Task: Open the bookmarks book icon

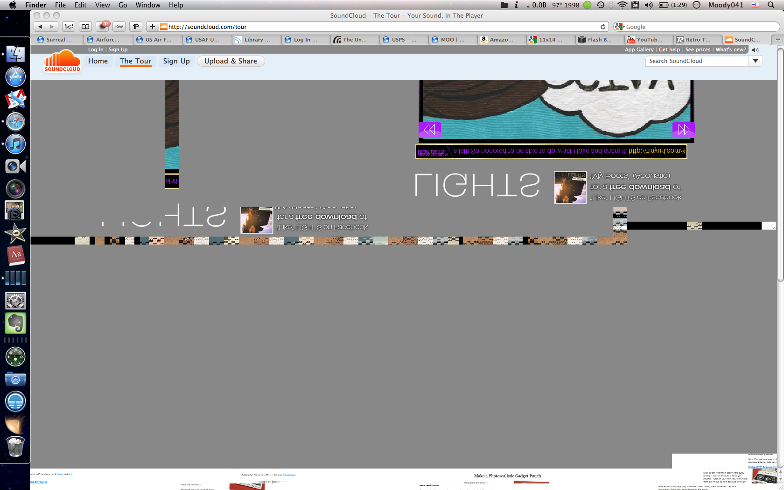Action: (85, 27)
